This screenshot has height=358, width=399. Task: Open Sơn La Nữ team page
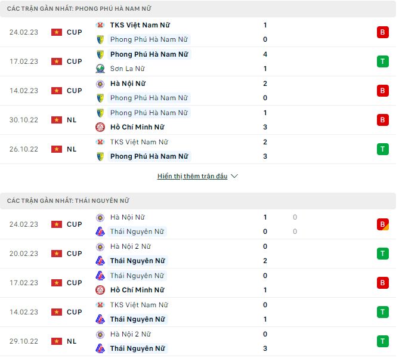[x=128, y=69]
